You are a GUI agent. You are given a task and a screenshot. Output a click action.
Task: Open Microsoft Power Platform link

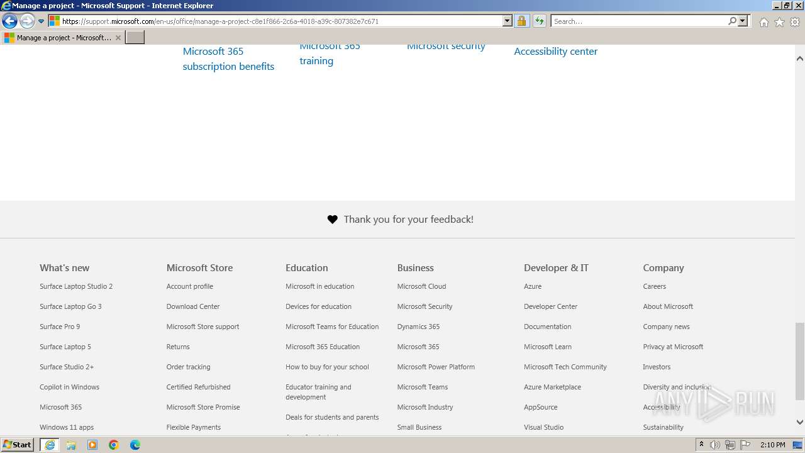(x=436, y=367)
